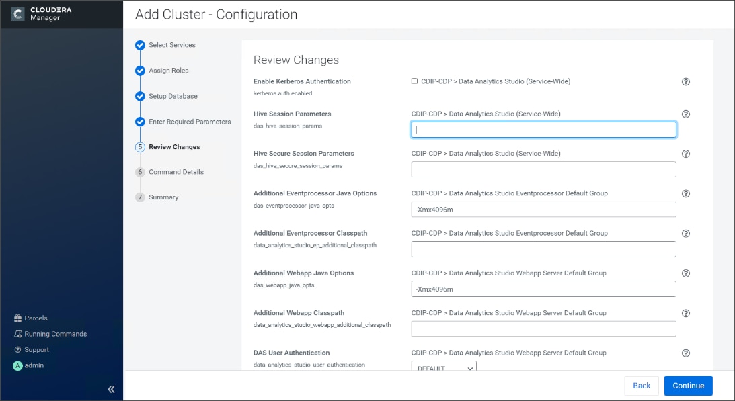Open help for DAS User Authentication
This screenshot has height=401, width=735.
(x=685, y=353)
